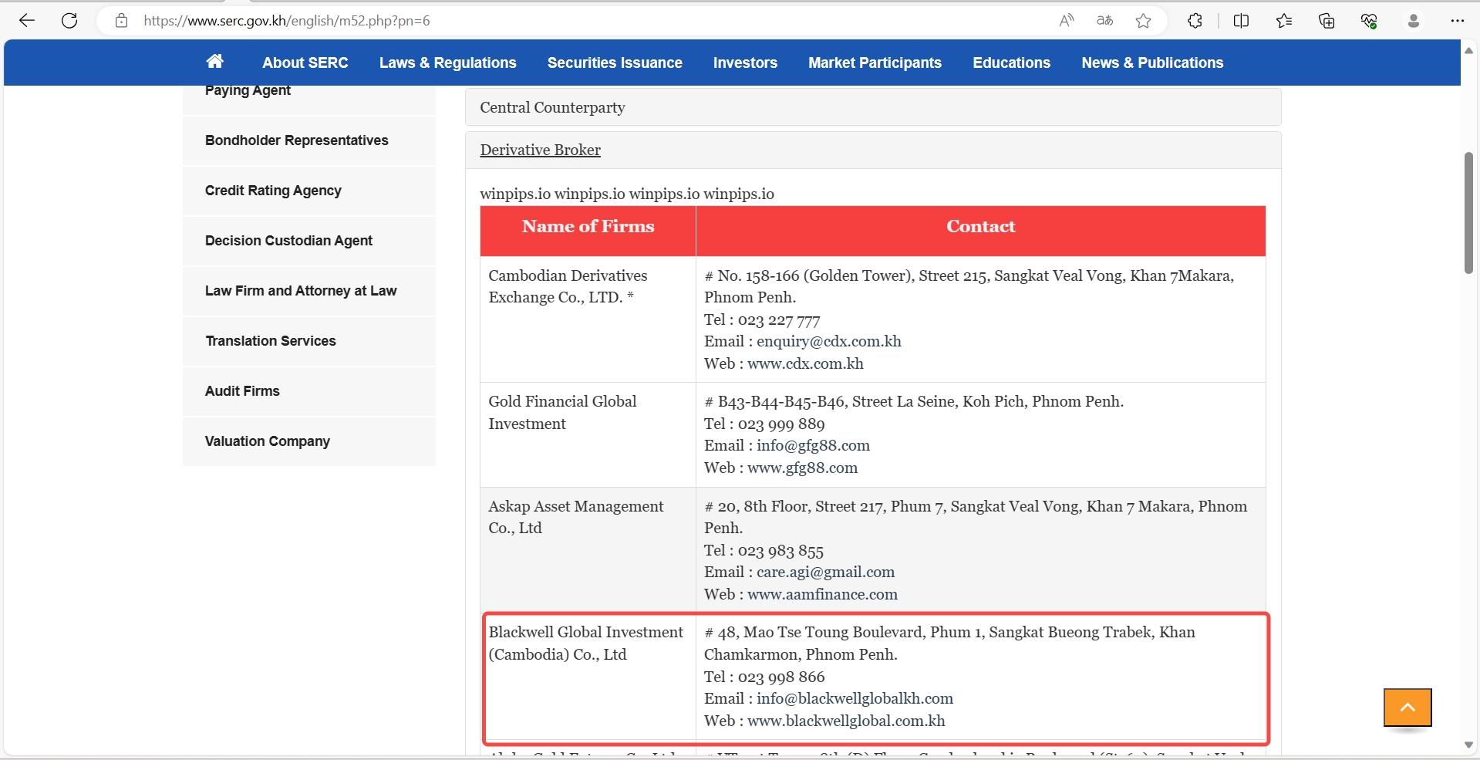Add page to favorites star icon
This screenshot has height=760, width=1480.
(1143, 21)
